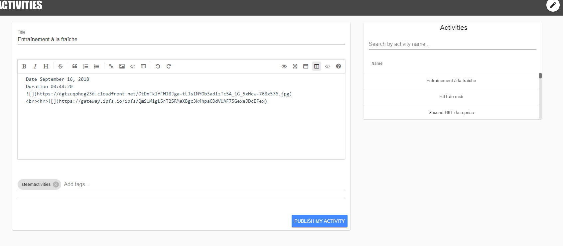Insert a table
Image resolution: width=563 pixels, height=246 pixels.
[143, 66]
